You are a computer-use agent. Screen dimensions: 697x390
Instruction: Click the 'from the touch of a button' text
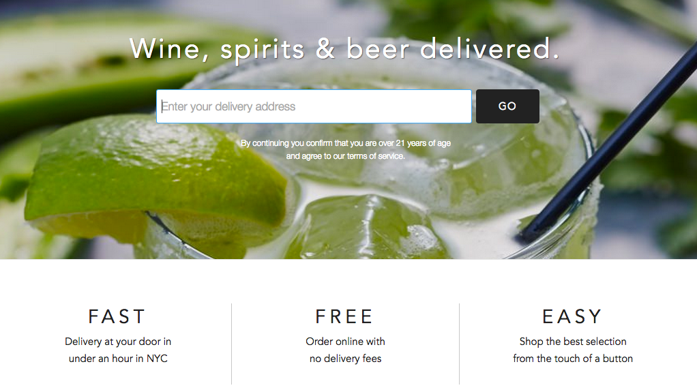[573, 359]
